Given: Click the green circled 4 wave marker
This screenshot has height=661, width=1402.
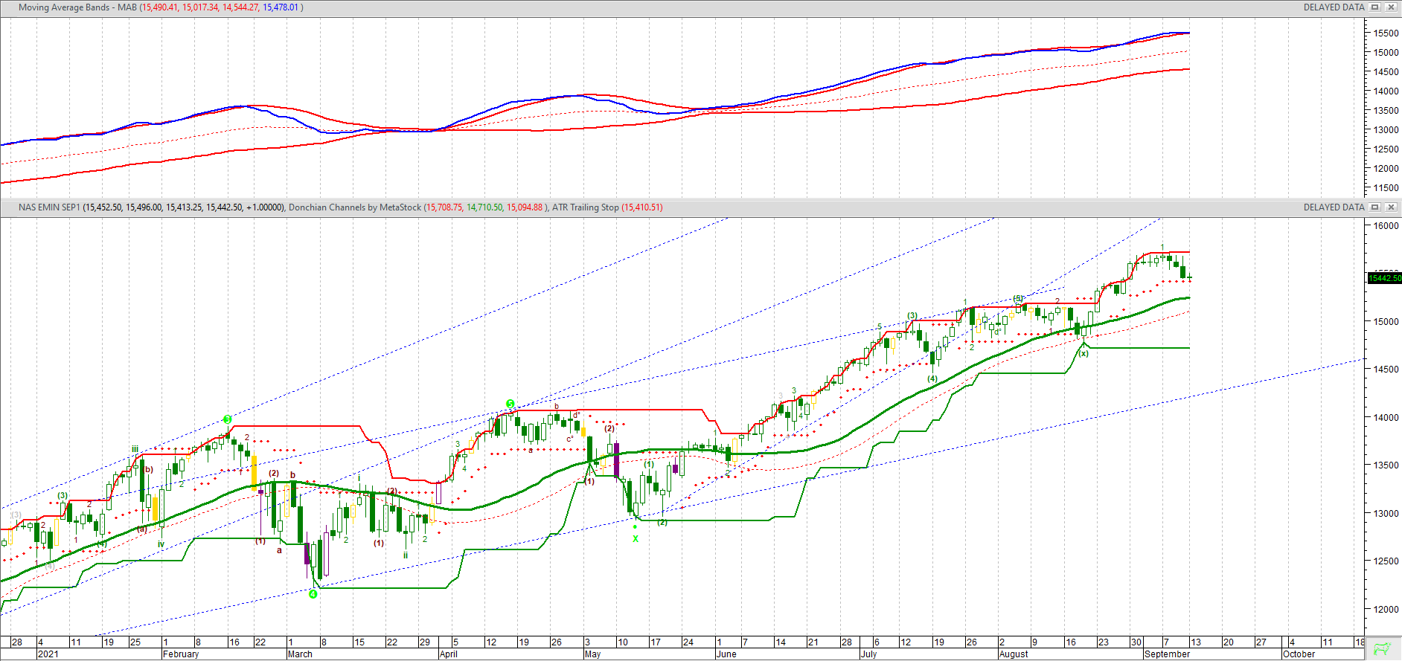Looking at the screenshot, I should tap(313, 594).
